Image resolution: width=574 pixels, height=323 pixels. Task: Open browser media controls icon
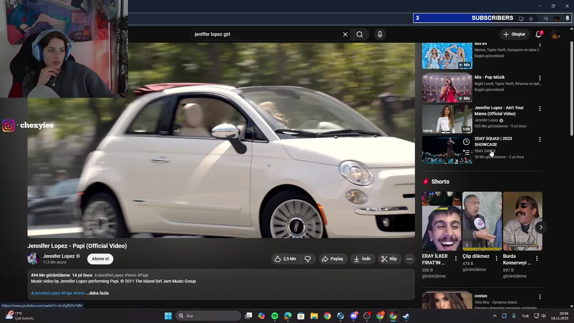click(546, 18)
